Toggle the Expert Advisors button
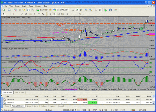Image resolution: width=156 pixels, height=112 pixels. point(61,10)
